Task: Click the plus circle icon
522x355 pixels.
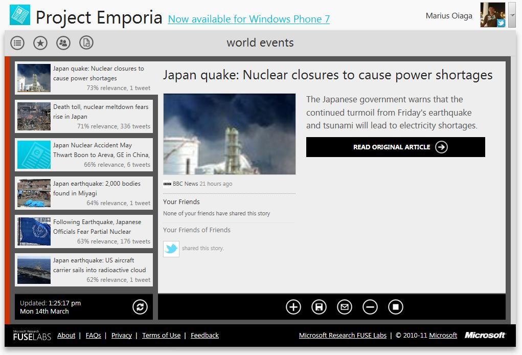Action: (293, 307)
